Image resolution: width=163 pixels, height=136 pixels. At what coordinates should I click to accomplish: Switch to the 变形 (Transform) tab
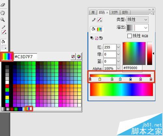tap(125, 12)
